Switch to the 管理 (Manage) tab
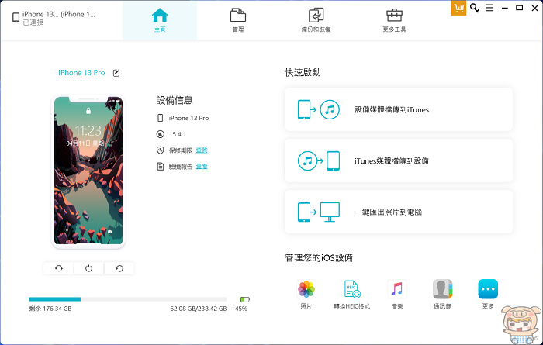 coord(237,19)
